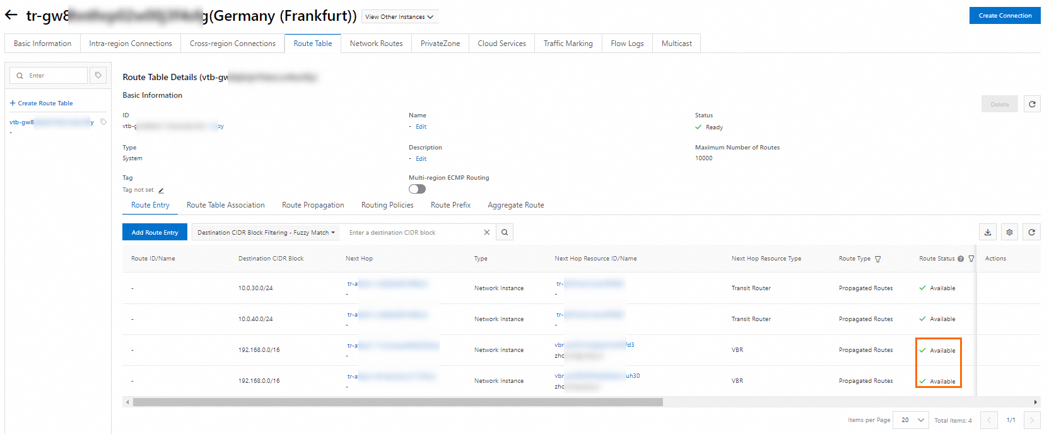Image resolution: width=1049 pixels, height=434 pixels.
Task: Search destination CIDR with magnifier button
Action: (x=505, y=232)
